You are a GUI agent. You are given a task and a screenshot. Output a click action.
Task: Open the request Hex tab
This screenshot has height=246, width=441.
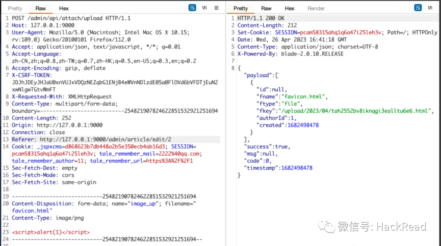[x=64, y=9]
